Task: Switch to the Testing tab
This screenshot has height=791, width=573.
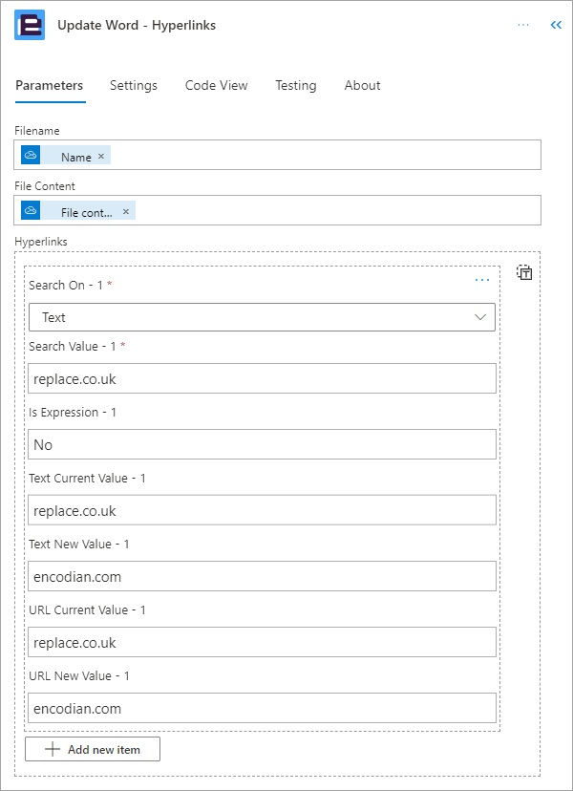Action: coord(295,86)
